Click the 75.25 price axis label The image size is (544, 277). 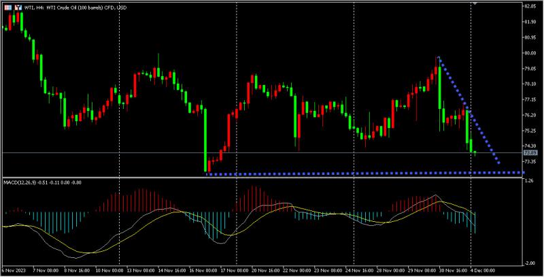(530, 131)
